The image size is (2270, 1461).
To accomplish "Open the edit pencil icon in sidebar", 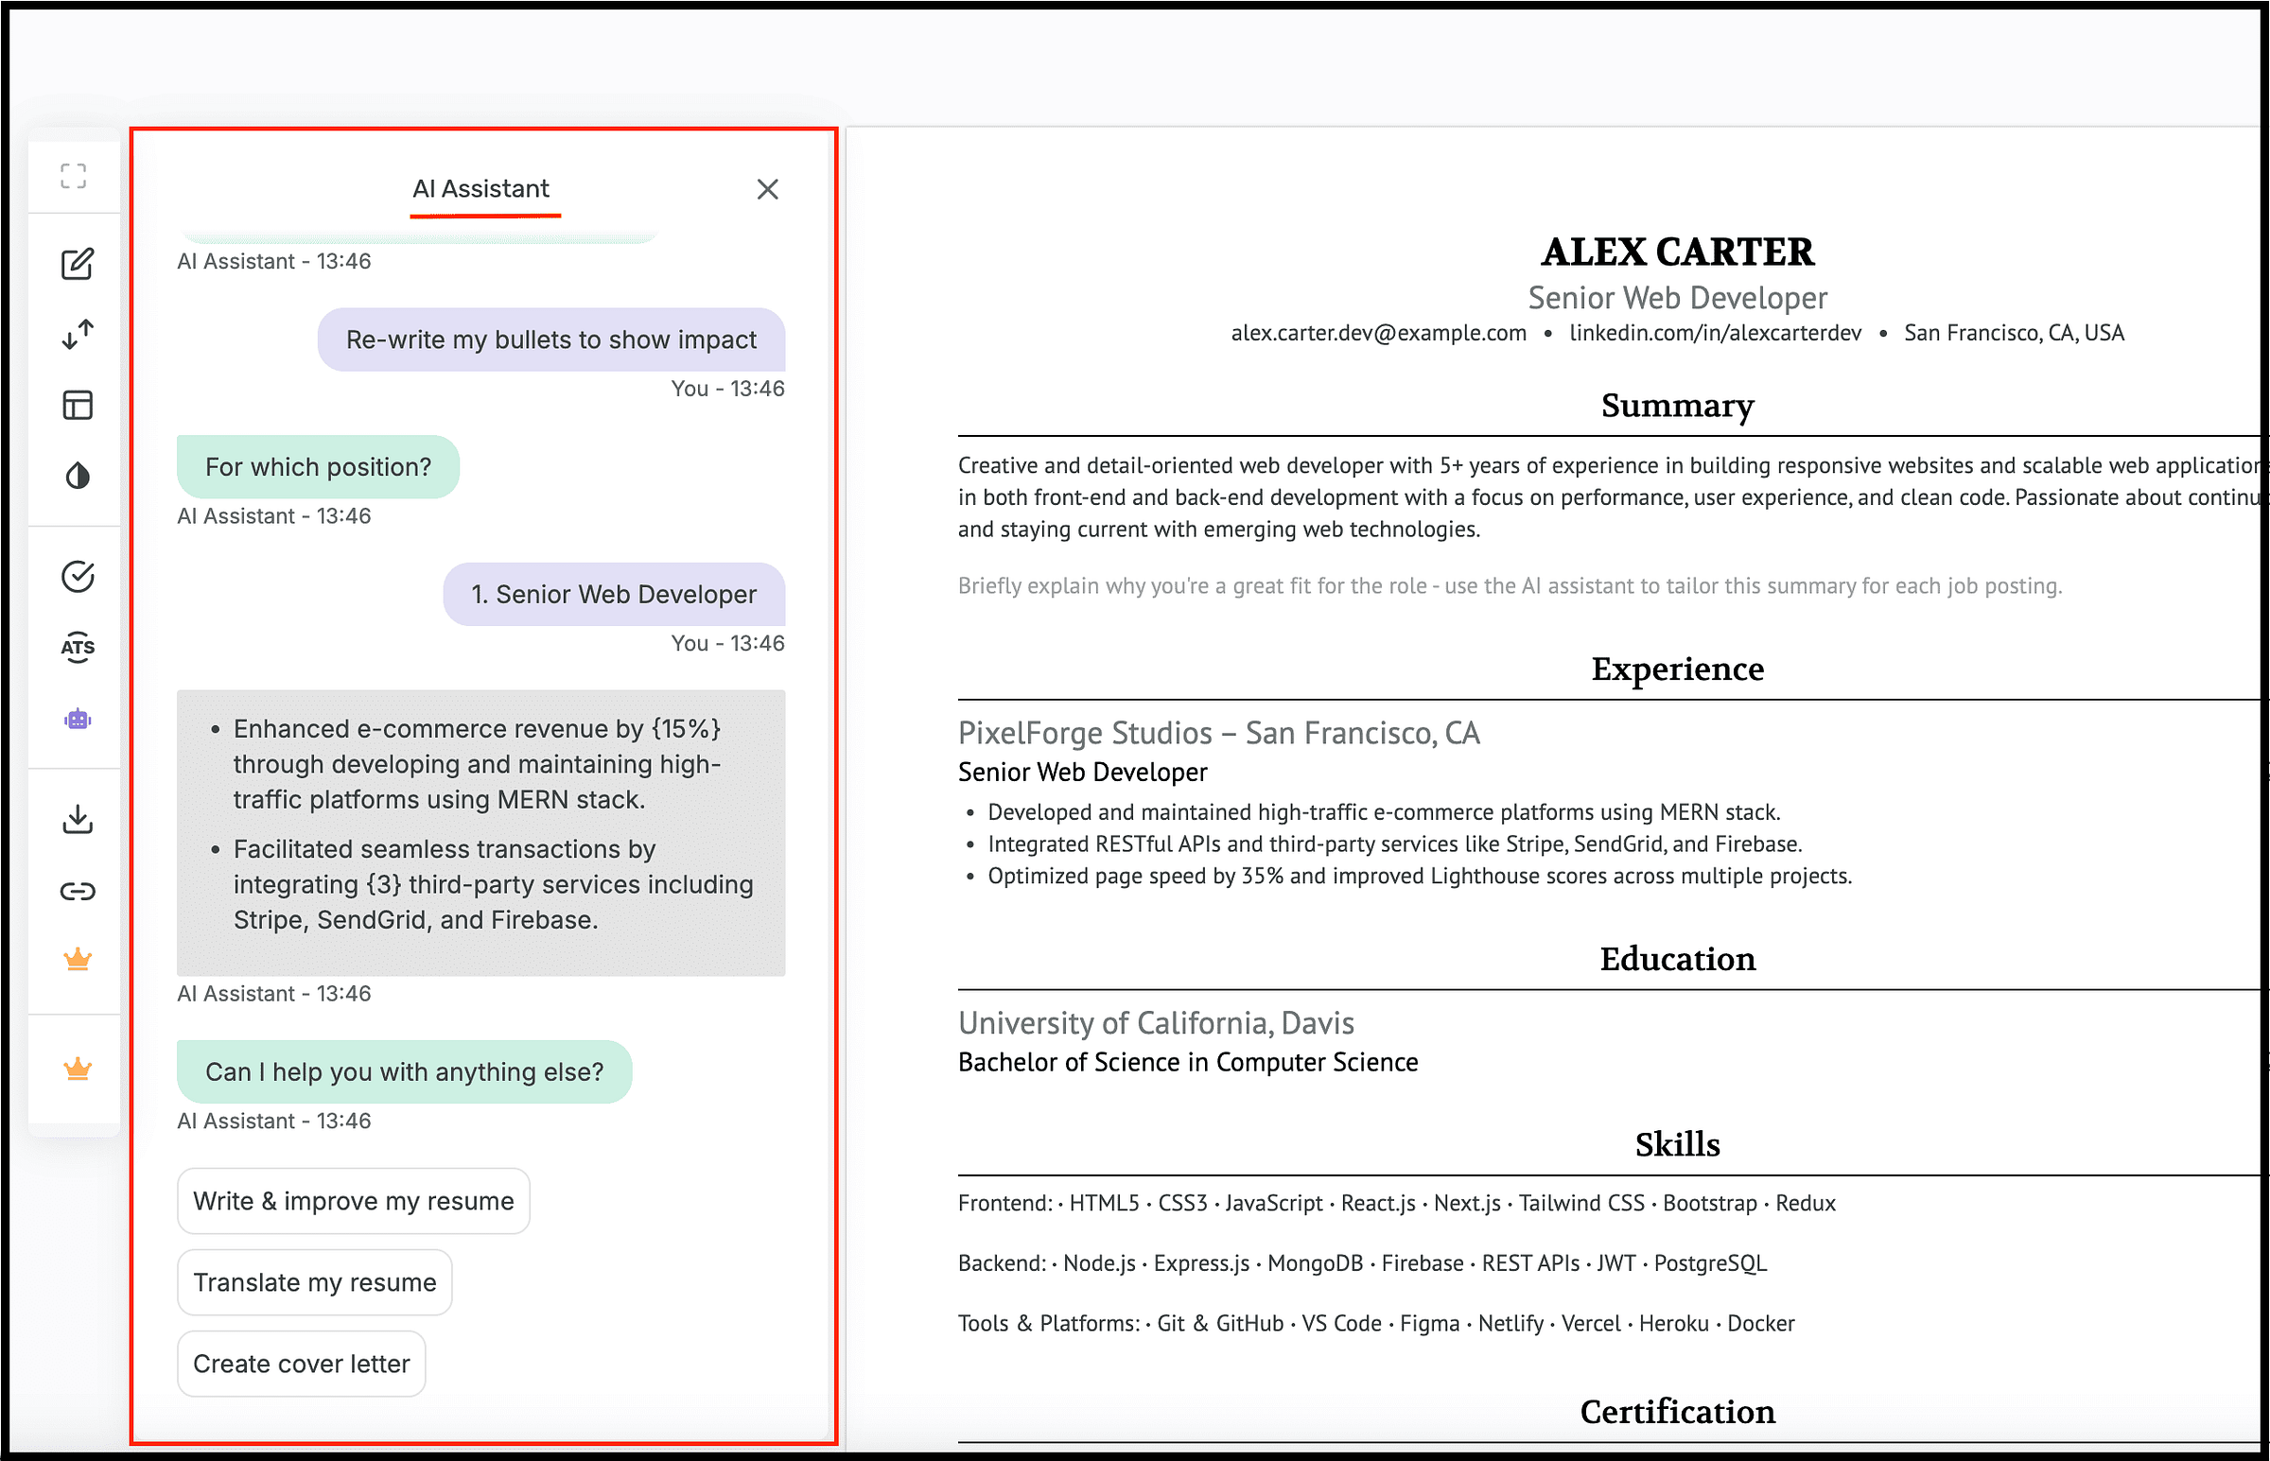I will tap(77, 264).
